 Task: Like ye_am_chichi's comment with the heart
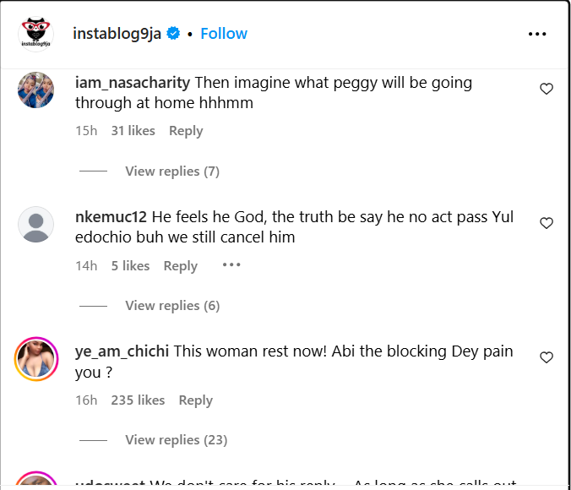click(x=547, y=357)
